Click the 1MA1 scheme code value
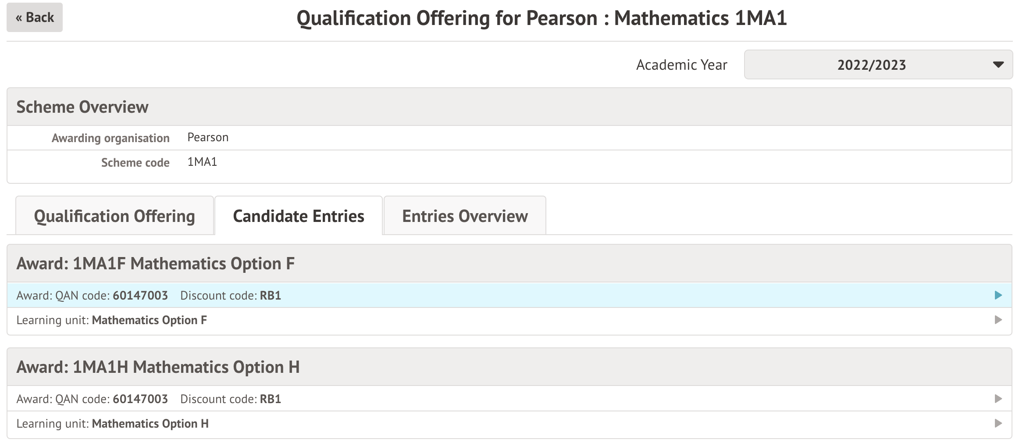1019x443 pixels. click(x=202, y=162)
